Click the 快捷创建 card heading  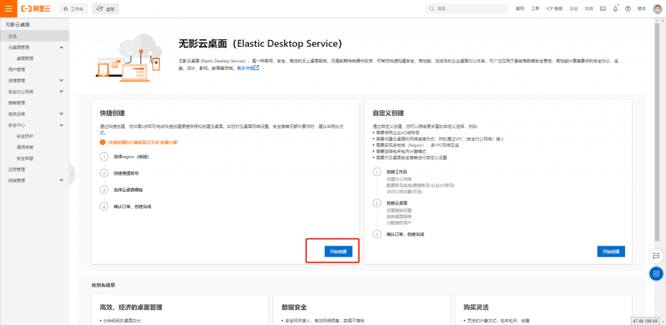[x=112, y=113]
